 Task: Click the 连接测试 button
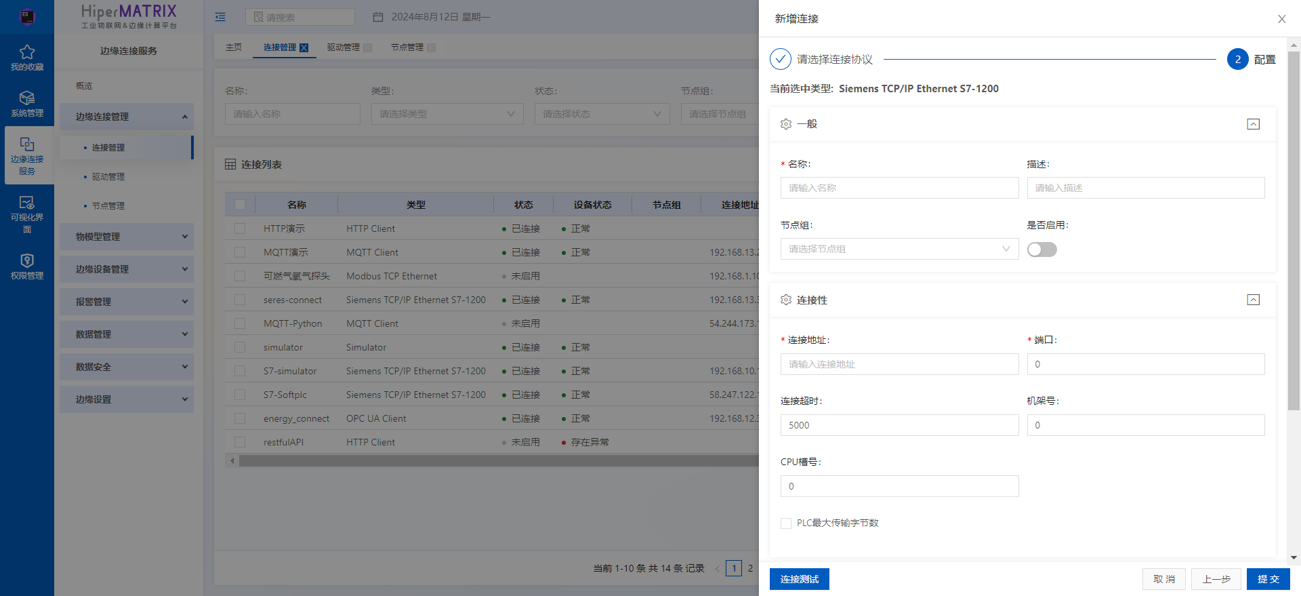[x=800, y=579]
